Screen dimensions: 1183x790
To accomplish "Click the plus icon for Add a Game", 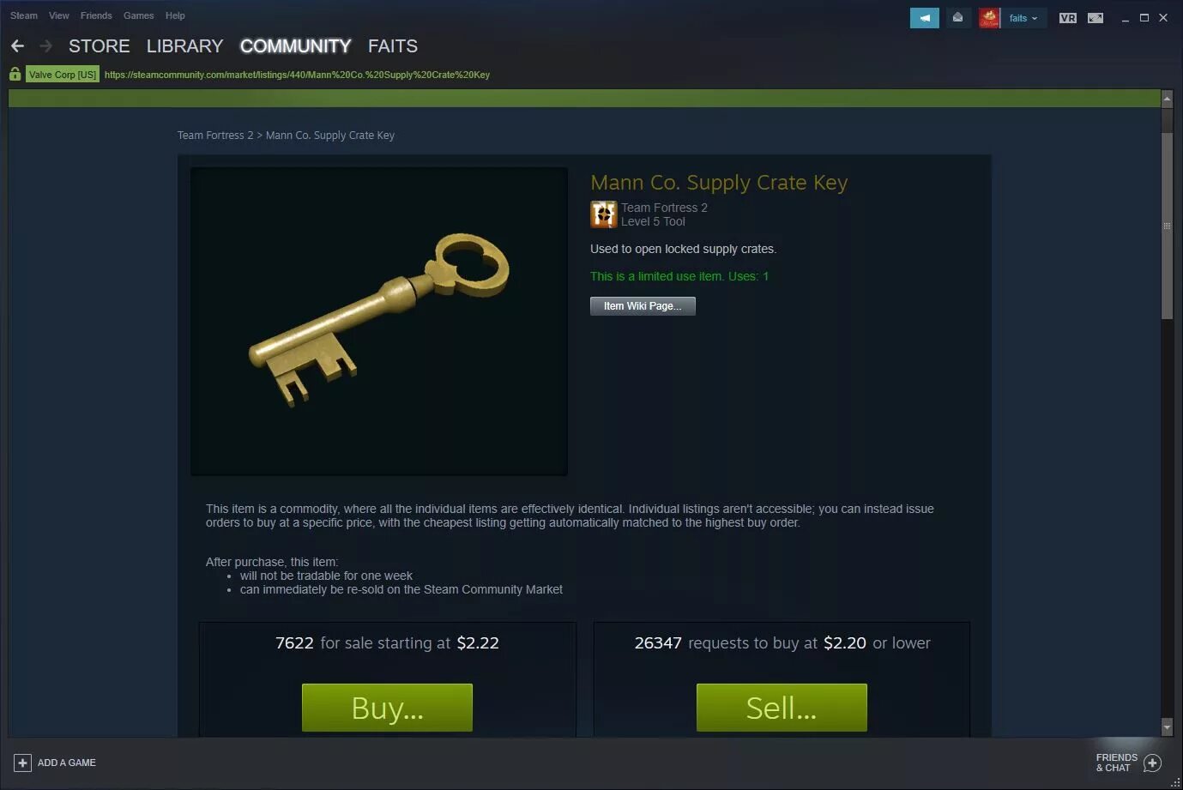I will pyautogui.click(x=22, y=763).
